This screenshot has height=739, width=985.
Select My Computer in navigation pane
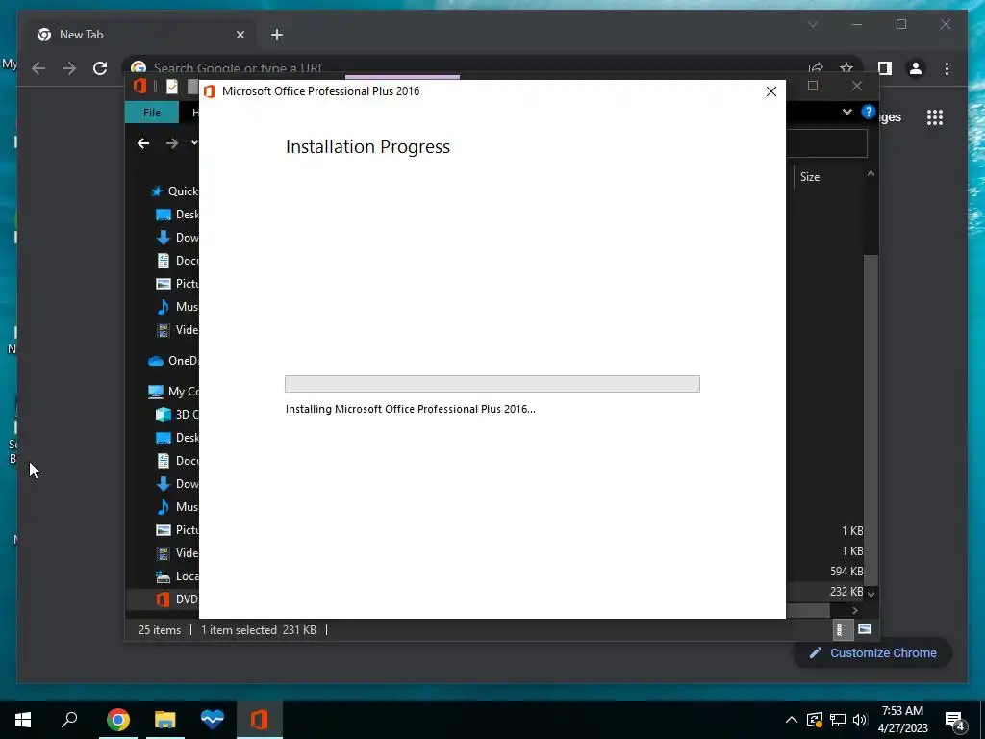coord(173,392)
